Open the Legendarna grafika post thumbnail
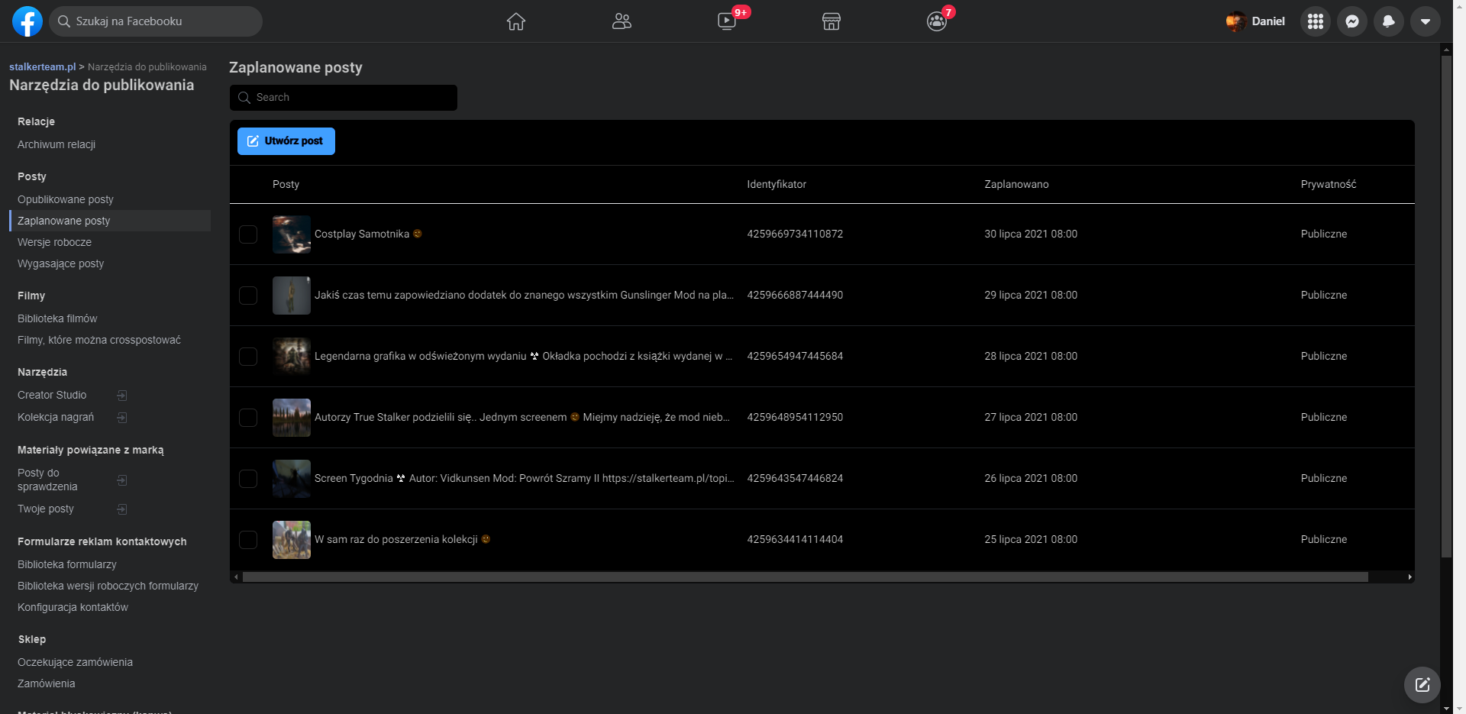The width and height of the screenshot is (1466, 714). click(x=292, y=357)
